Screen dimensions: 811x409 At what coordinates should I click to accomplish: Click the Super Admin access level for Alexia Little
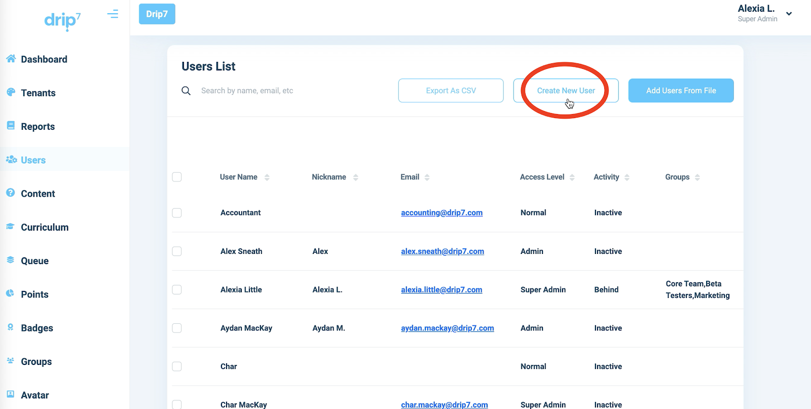point(543,290)
